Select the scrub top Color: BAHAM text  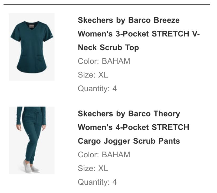(104, 61)
